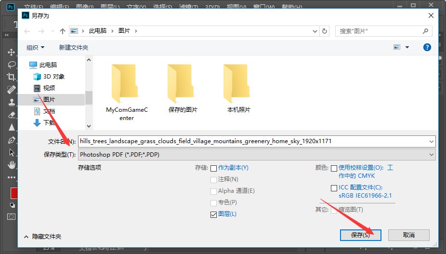Select the Clone Stamp tool
Viewport: 446px width, 254px height.
click(x=12, y=102)
